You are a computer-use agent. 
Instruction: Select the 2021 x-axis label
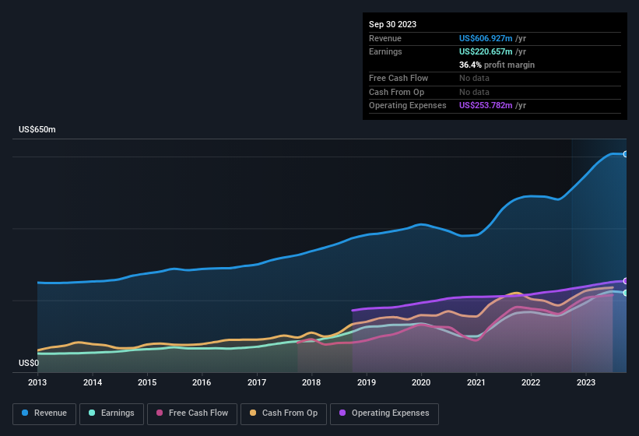(x=476, y=382)
